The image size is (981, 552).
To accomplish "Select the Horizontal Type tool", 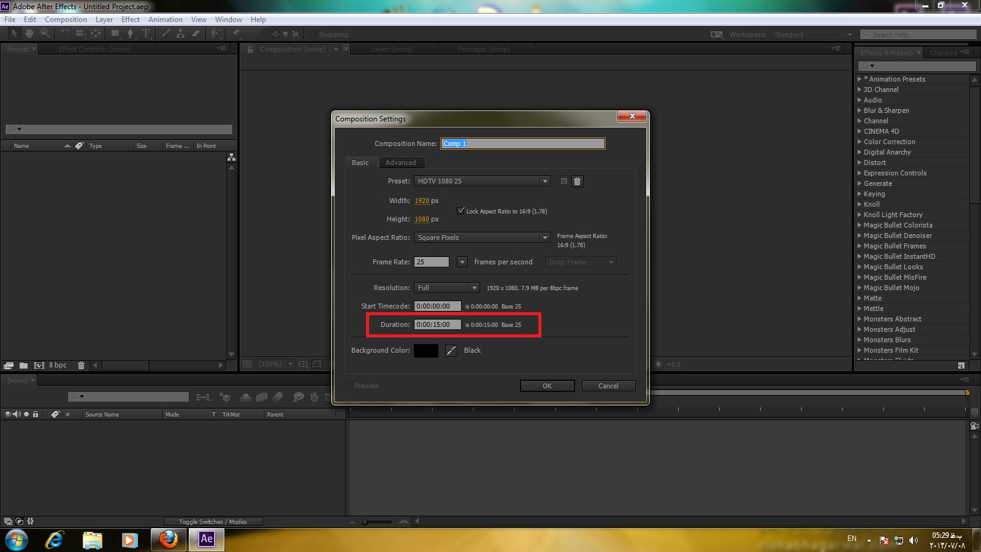I will click(146, 34).
